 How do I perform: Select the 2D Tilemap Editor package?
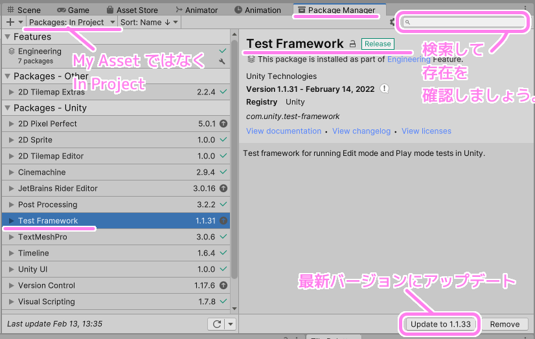click(x=116, y=156)
